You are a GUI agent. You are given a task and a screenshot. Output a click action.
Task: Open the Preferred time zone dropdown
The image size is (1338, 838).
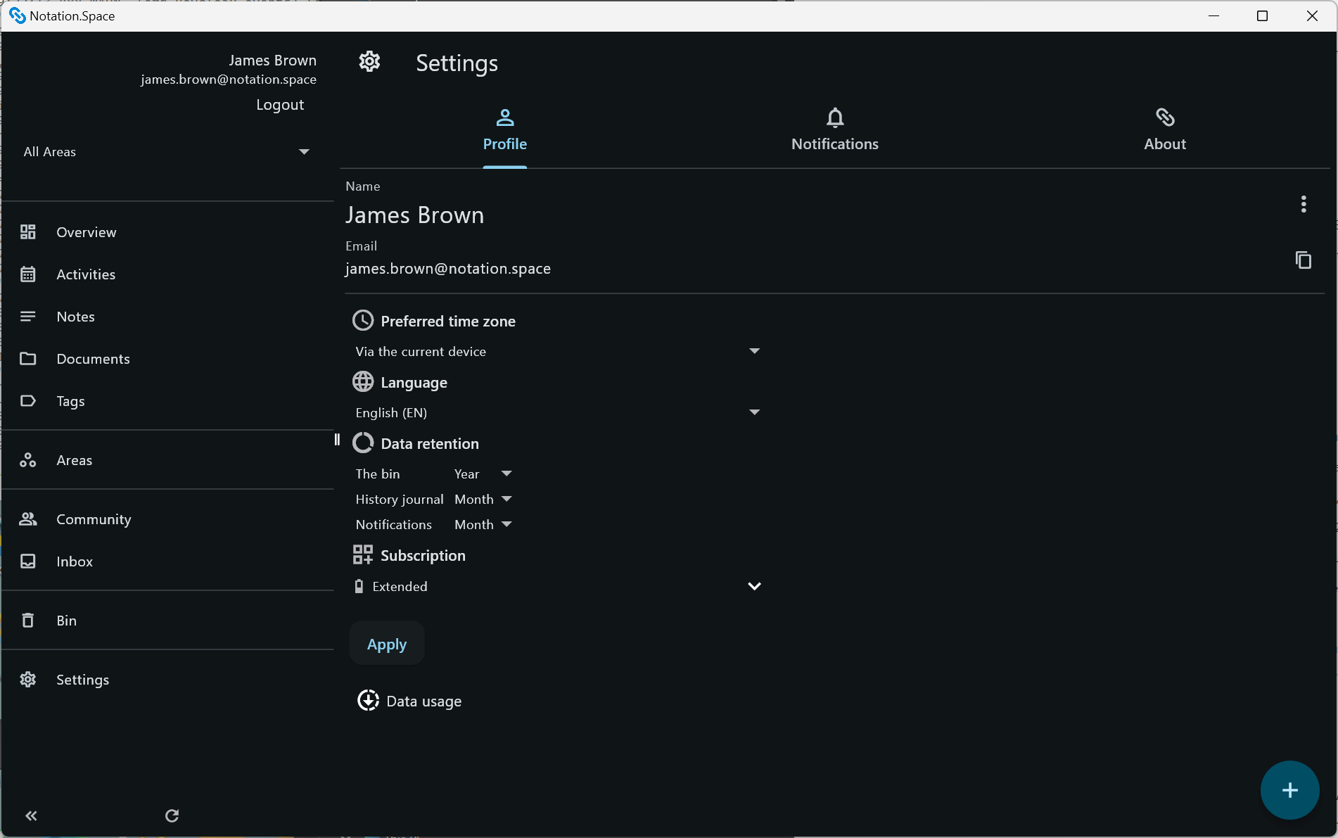pyautogui.click(x=753, y=350)
